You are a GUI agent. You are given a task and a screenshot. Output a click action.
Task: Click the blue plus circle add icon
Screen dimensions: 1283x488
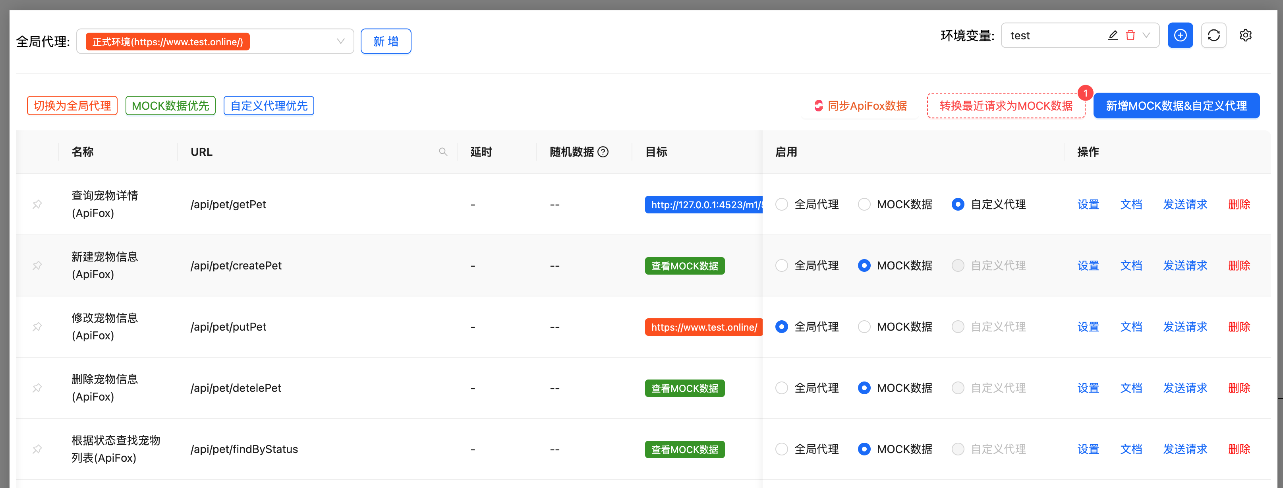(1180, 35)
